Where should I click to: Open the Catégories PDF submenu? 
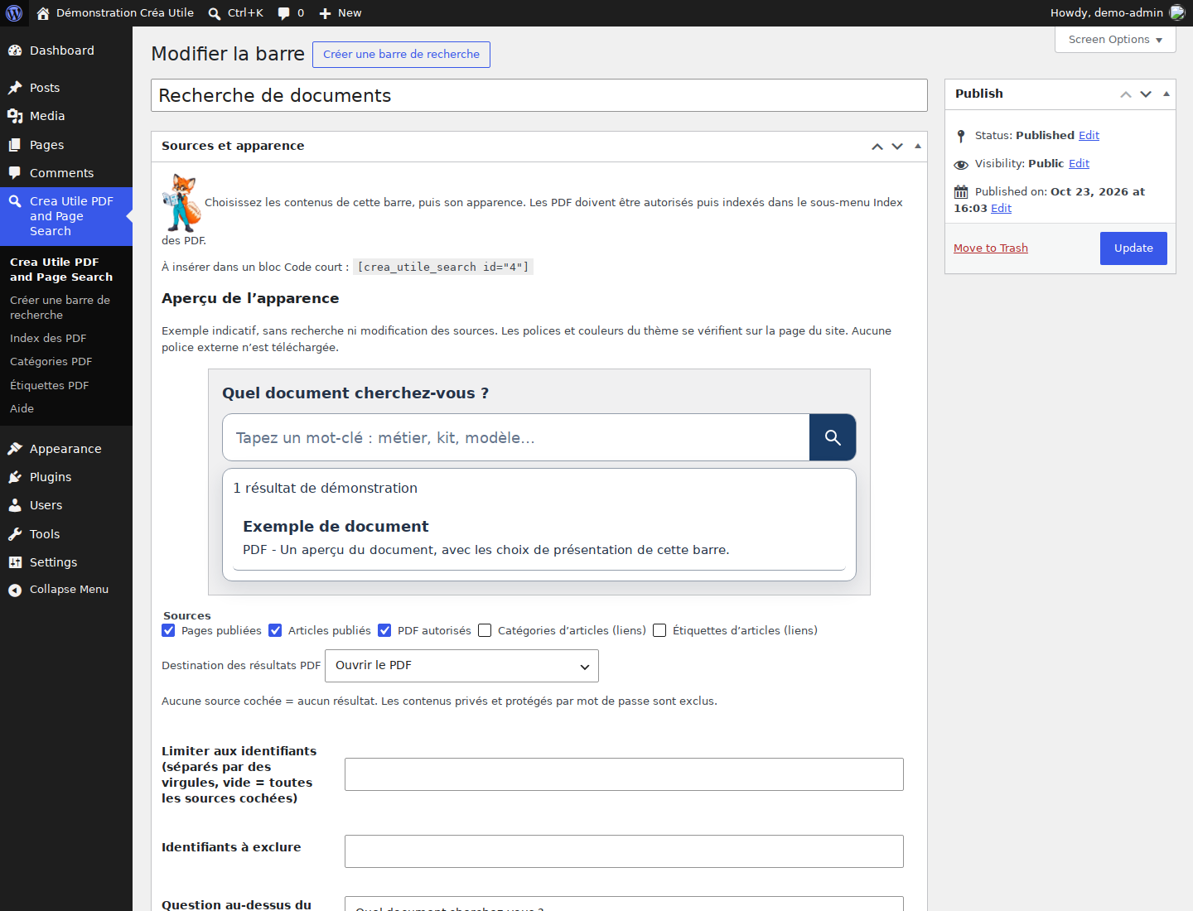point(51,361)
